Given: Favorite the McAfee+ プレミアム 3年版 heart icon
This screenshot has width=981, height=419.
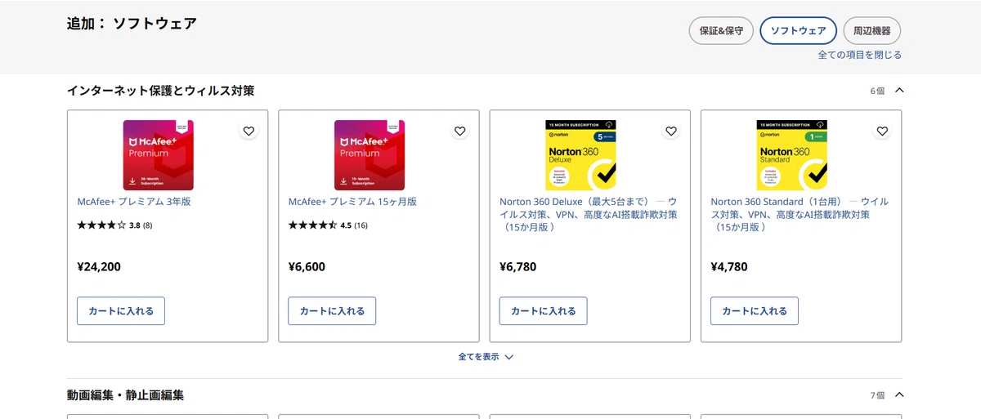Looking at the screenshot, I should pyautogui.click(x=249, y=131).
